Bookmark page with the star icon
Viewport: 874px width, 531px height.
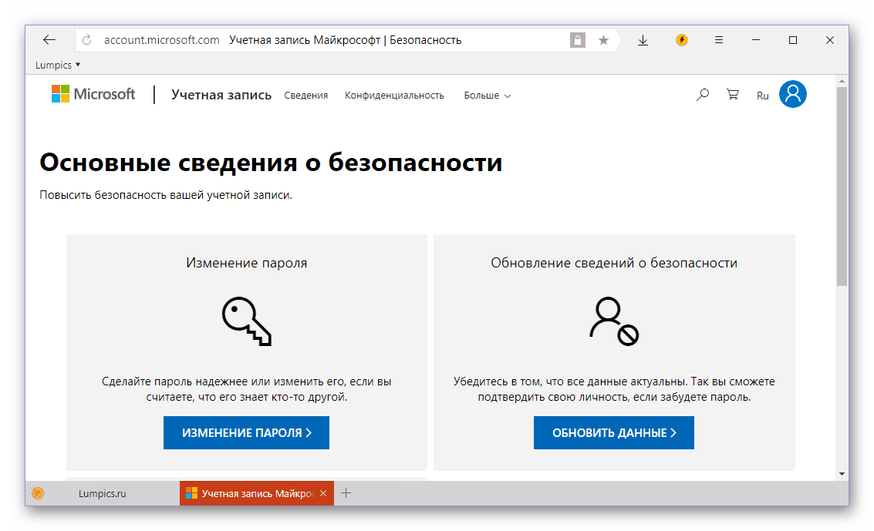click(603, 40)
